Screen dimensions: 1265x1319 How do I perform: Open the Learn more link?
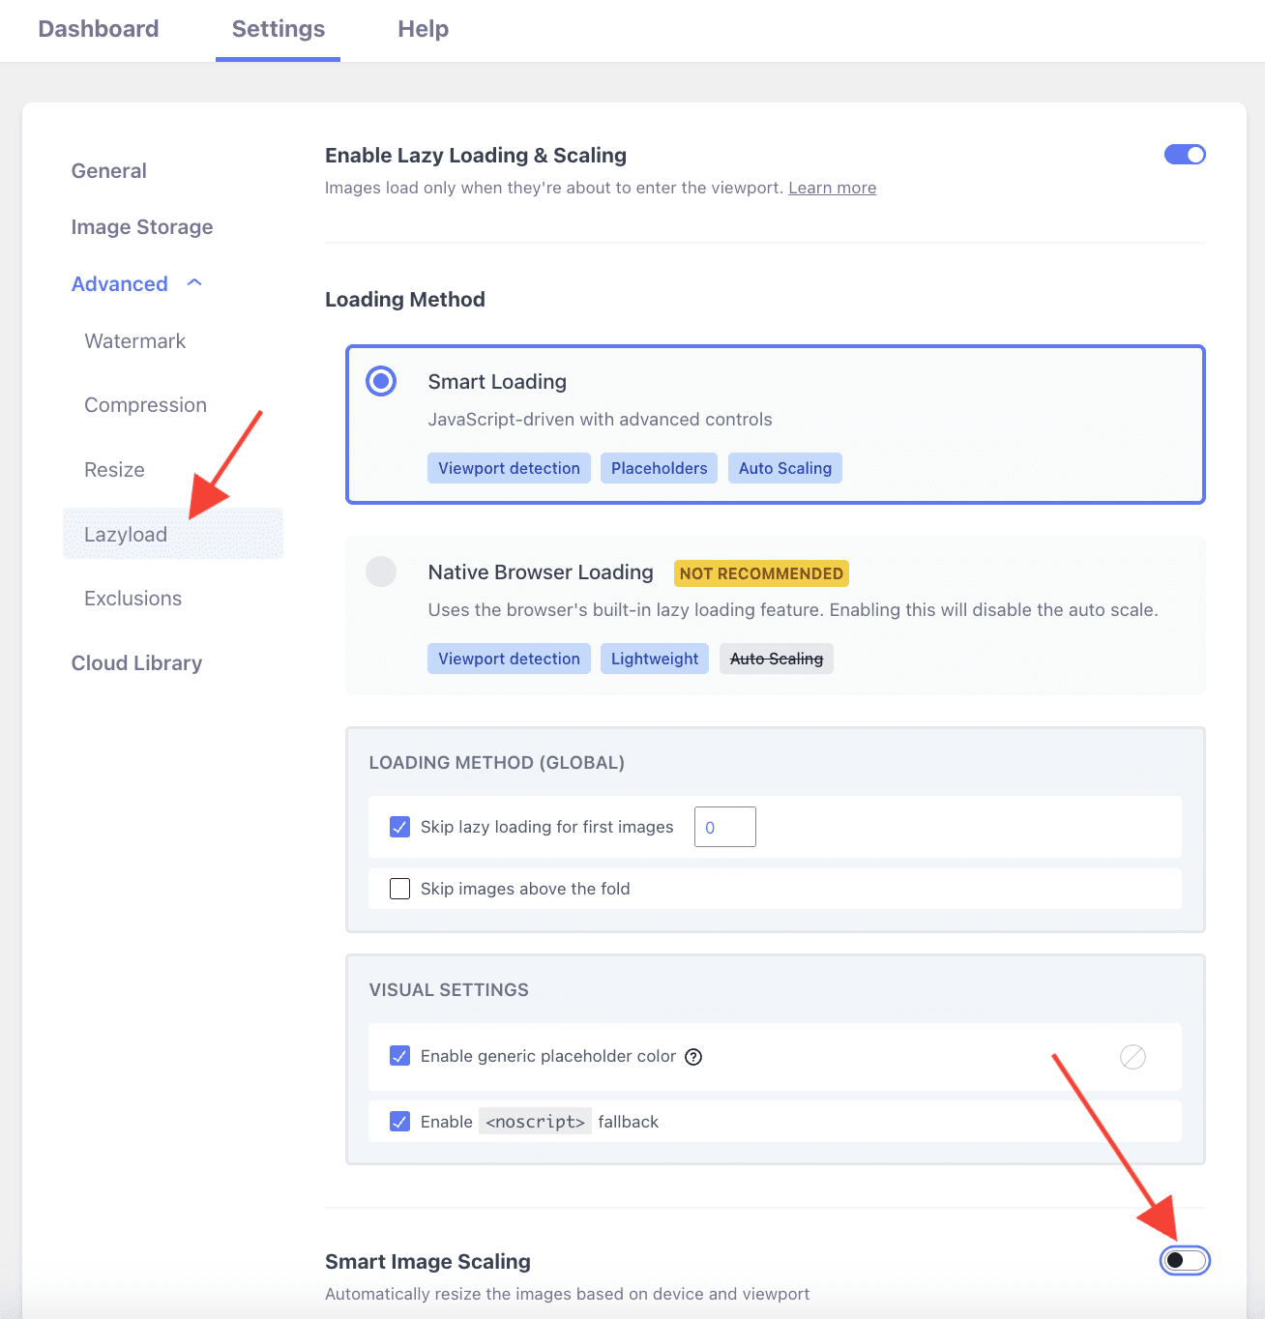point(832,188)
